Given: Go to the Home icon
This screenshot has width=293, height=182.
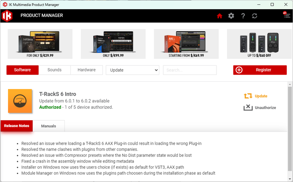Looking at the screenshot, I should [219, 16].
